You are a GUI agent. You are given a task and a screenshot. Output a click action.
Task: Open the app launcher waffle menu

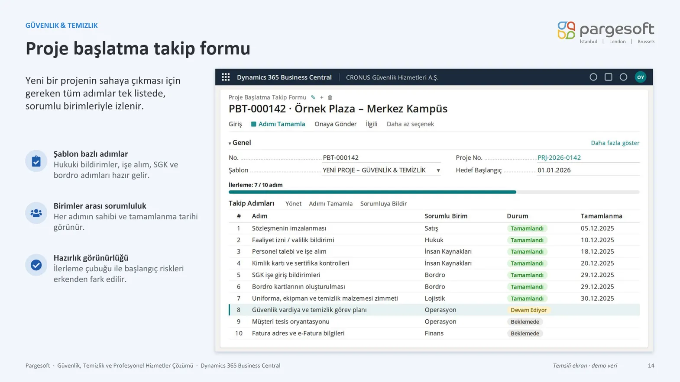pyautogui.click(x=226, y=77)
